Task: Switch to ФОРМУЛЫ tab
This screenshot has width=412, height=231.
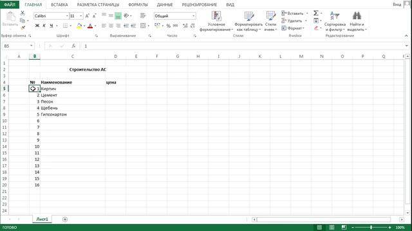Action: (138, 4)
